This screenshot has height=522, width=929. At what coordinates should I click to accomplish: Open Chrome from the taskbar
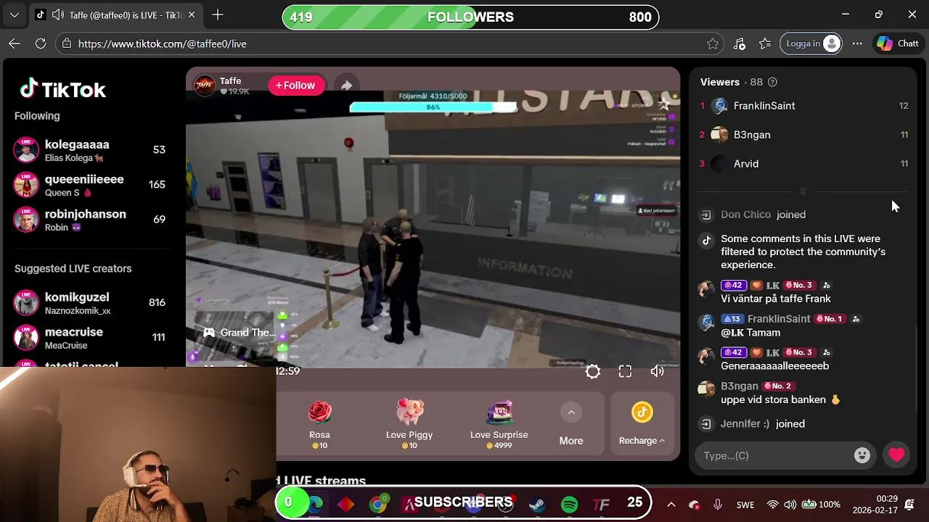(x=378, y=504)
